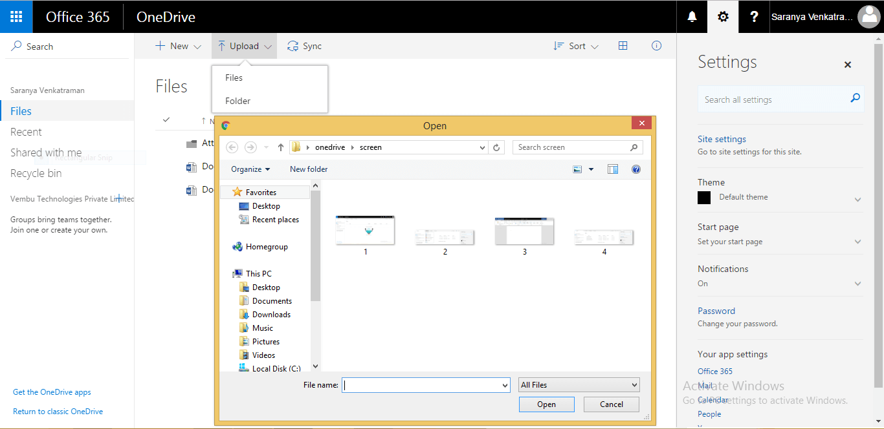Click Return to classic OneDrive link

pos(58,412)
